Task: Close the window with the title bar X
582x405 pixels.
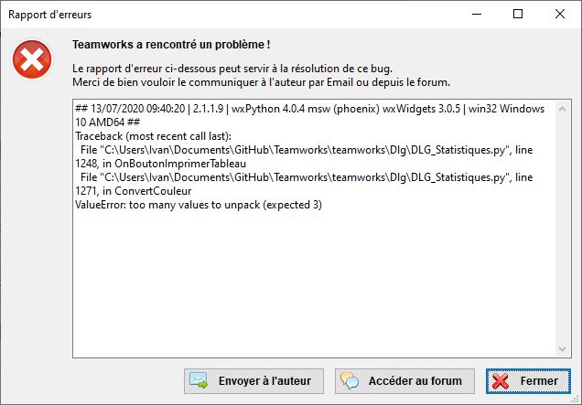Action: [x=560, y=14]
